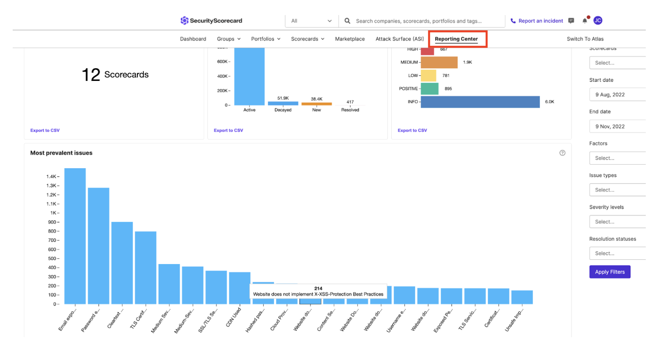Click Apply Filters button
Image resolution: width=670 pixels, height=357 pixels.
tap(610, 272)
